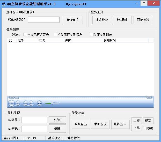Click the rewind button on the seek bar
Image resolution: width=161 pixels, height=142 pixels.
(x=11, y=98)
